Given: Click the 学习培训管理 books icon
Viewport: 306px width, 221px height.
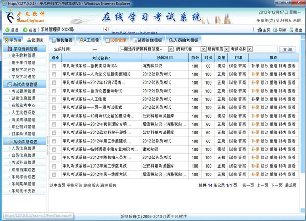Looking at the screenshot, I should click(9, 49).
